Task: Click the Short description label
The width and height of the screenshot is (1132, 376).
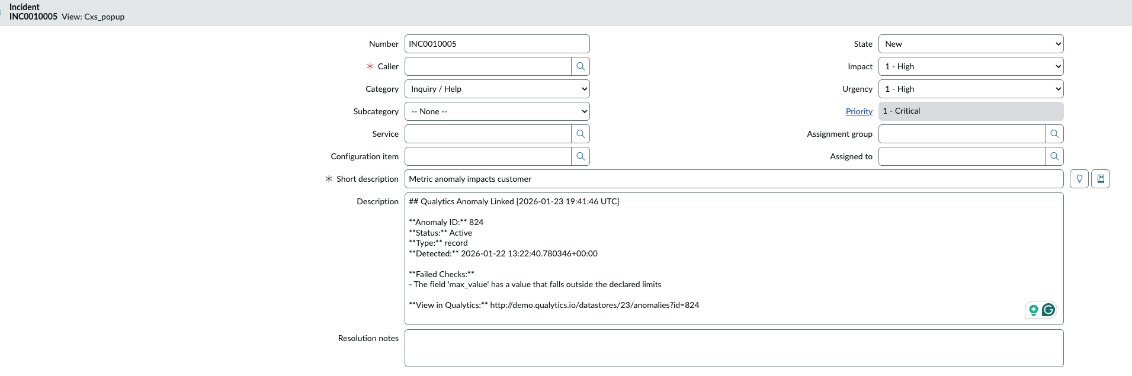Action: (x=367, y=179)
